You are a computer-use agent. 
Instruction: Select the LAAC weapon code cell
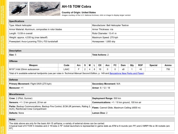pyautogui.click(x=67, y=69)
